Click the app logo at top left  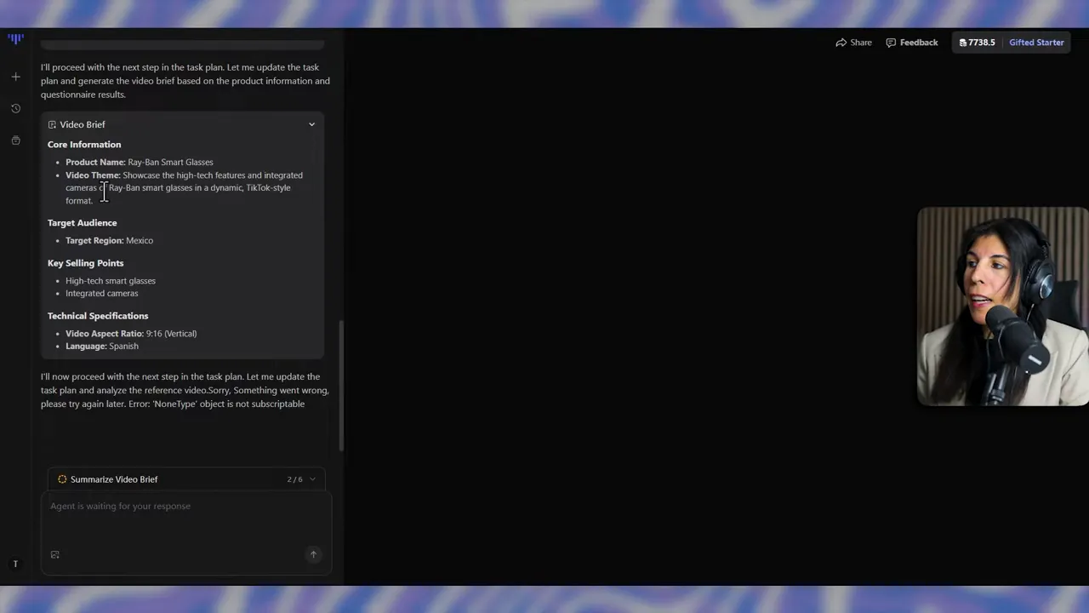click(15, 38)
